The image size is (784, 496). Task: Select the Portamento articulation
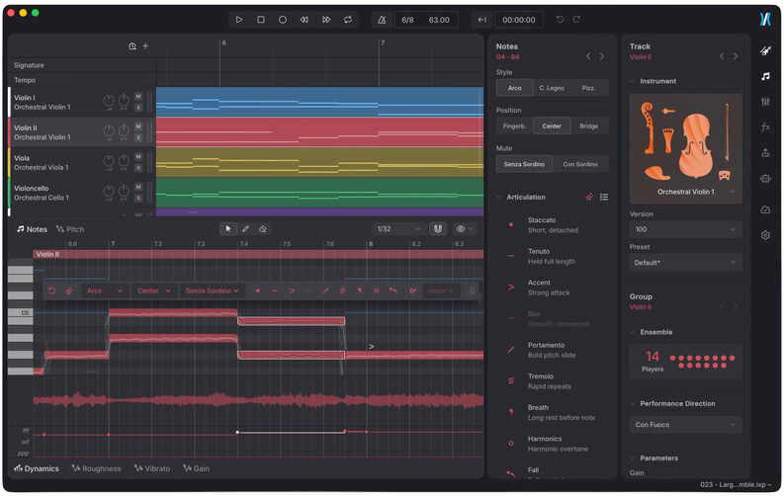[x=553, y=350]
